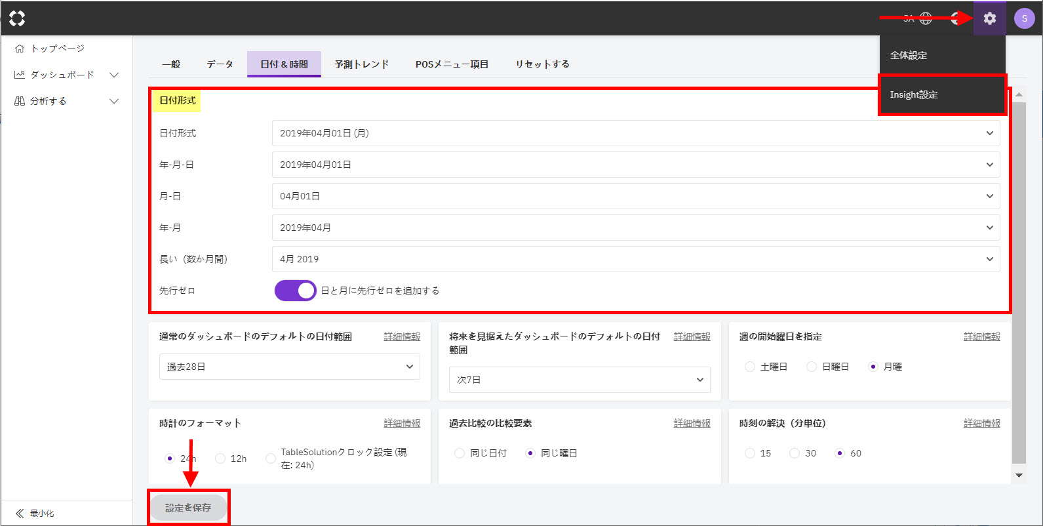This screenshot has height=526, width=1043.
Task: Open 詳細情報 for 週の開始曜日を指定
Action: click(982, 336)
